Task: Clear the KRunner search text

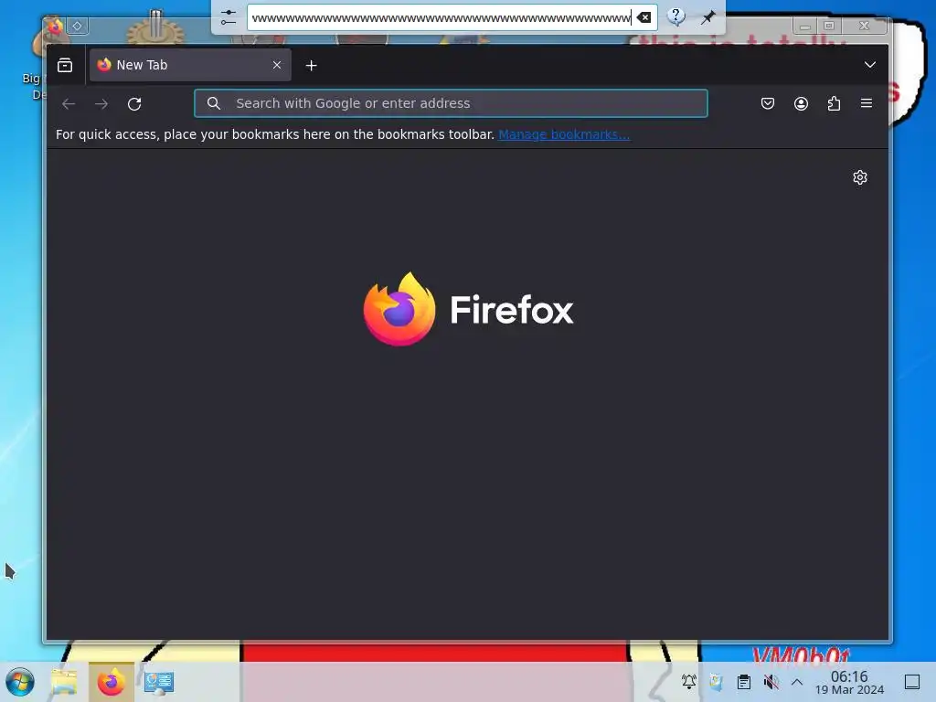Action: [x=643, y=17]
